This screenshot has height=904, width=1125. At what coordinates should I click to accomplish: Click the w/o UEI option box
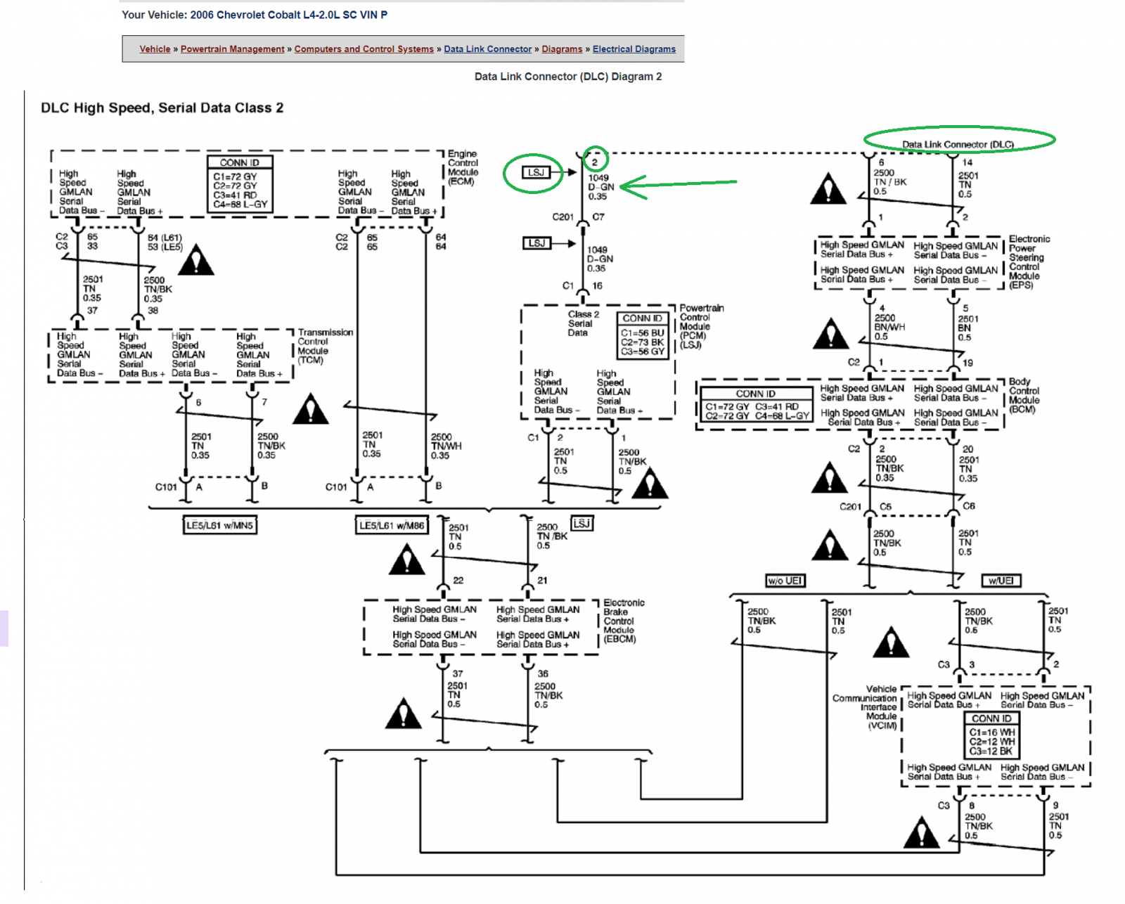(785, 581)
